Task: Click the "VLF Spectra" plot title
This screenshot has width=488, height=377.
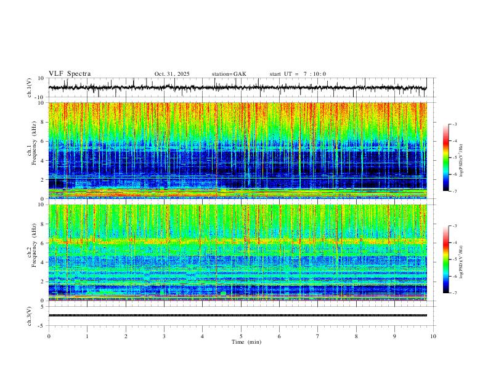Action: (70, 74)
